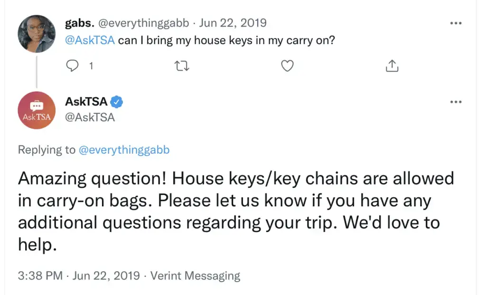This screenshot has height=295, width=486.
Task: Open more options on AskTSA reply
Action: [x=456, y=102]
